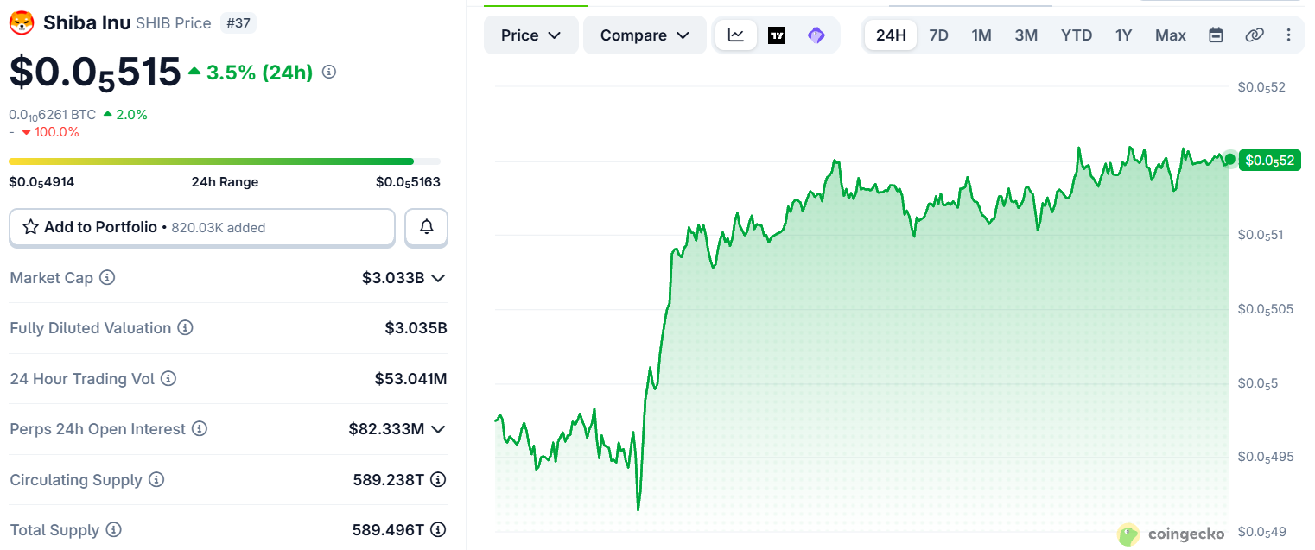Click info icon beside Circulating Supply label
The image size is (1315, 550).
tap(156, 480)
